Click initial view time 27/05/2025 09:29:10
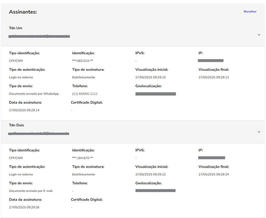The width and height of the screenshot is (266, 218). [x=150, y=77]
